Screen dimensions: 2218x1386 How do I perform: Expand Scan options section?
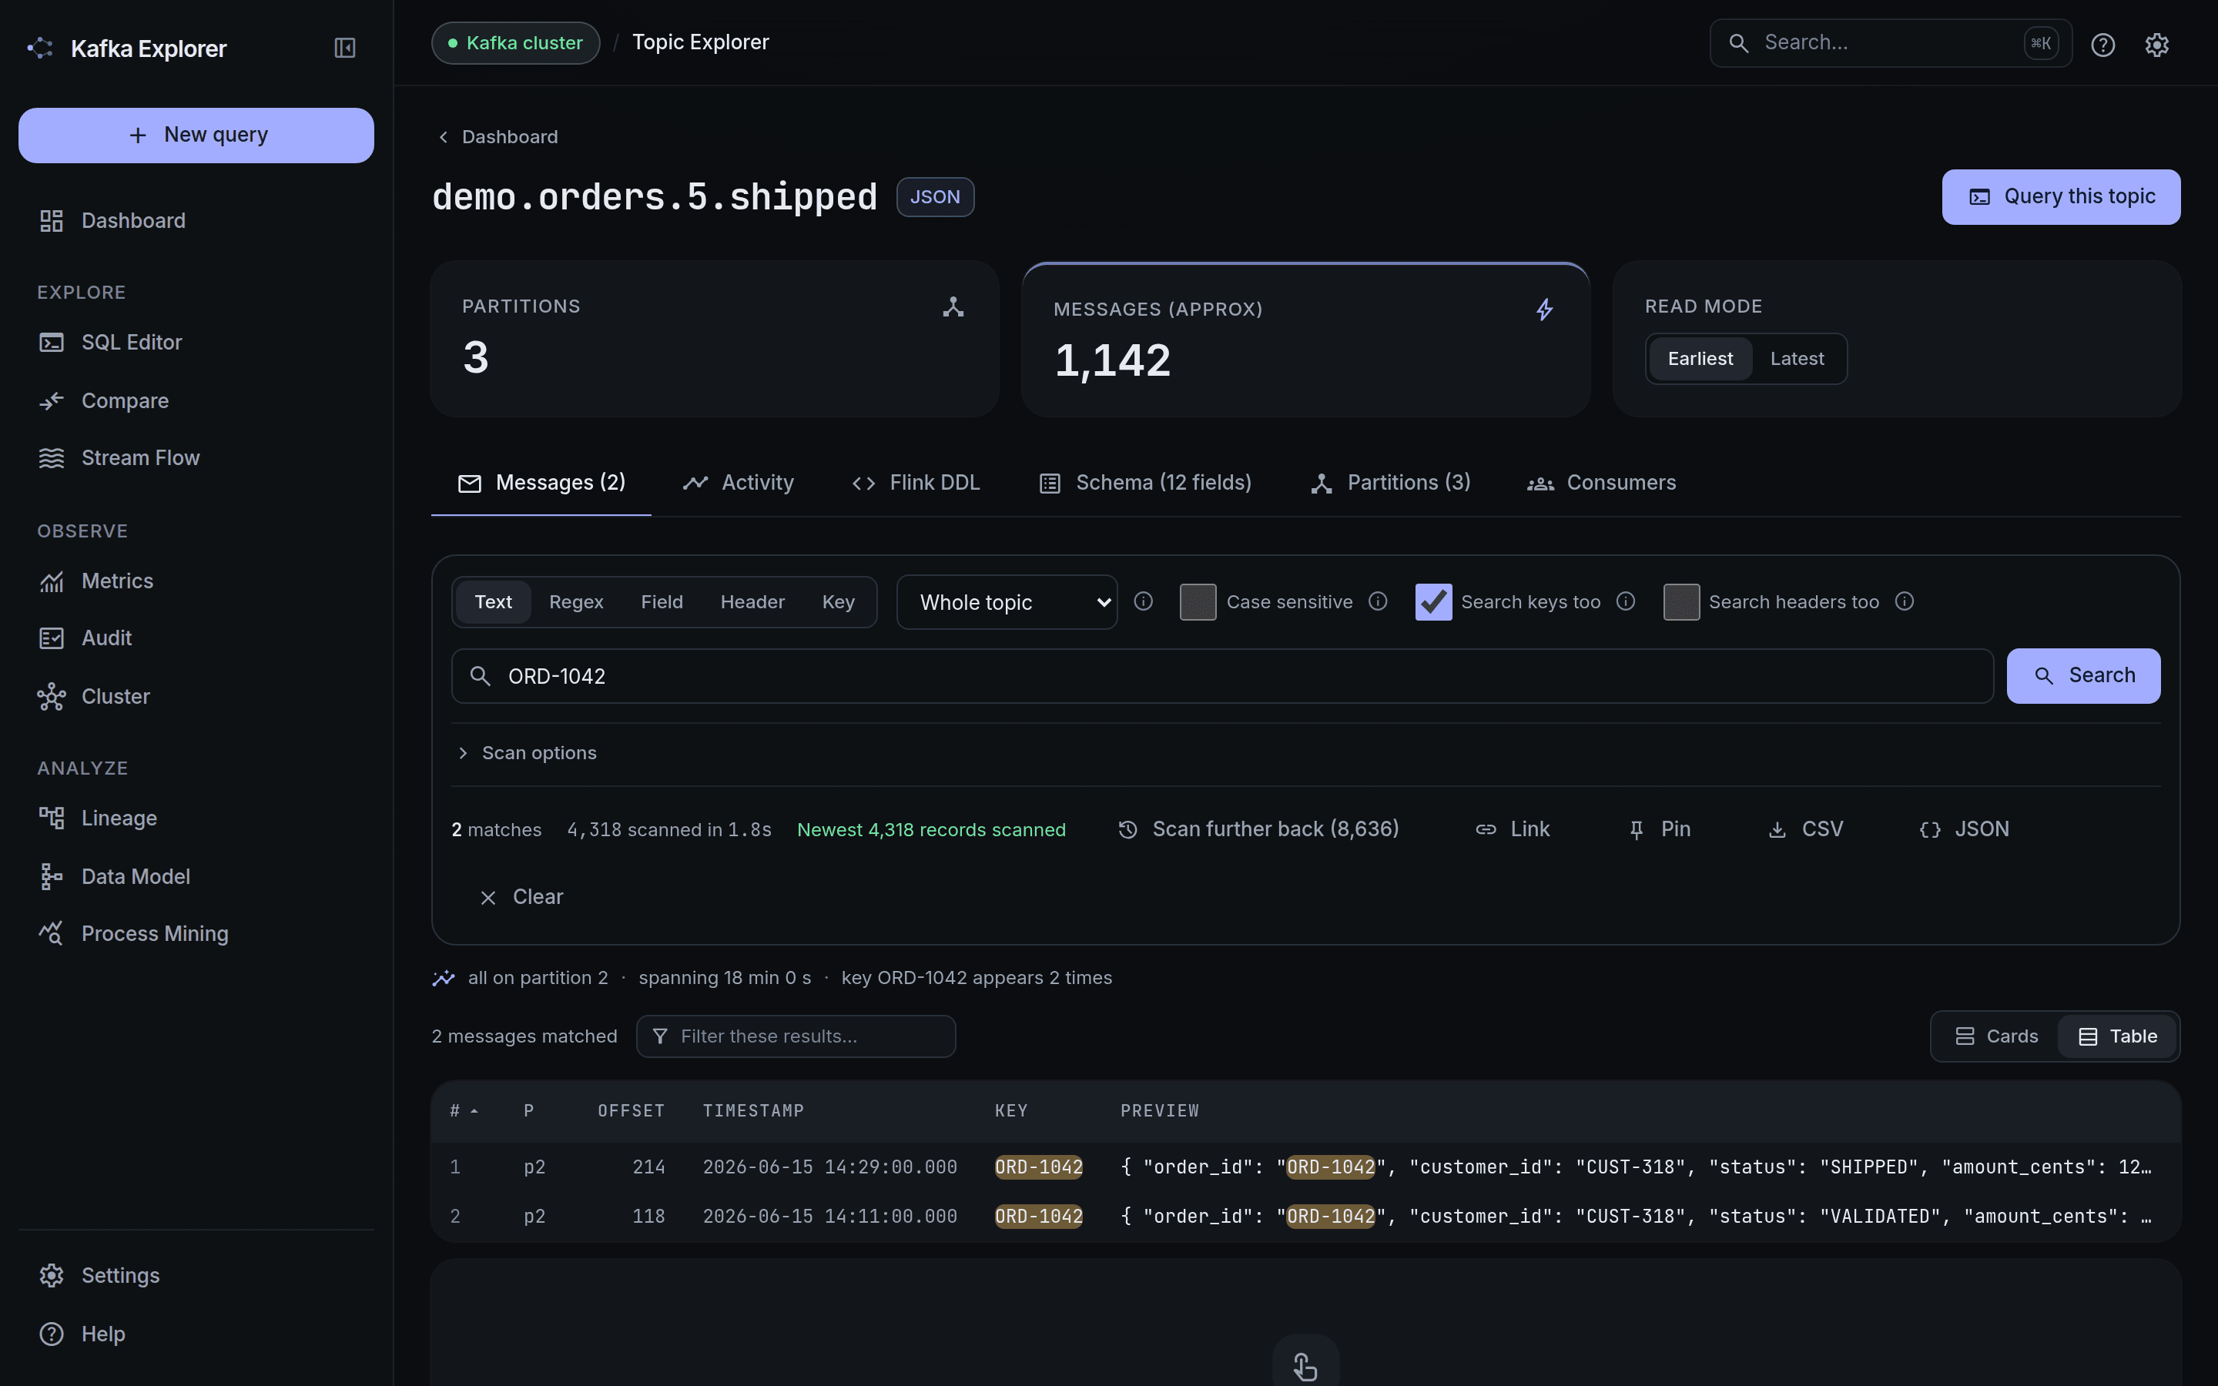pos(528,754)
